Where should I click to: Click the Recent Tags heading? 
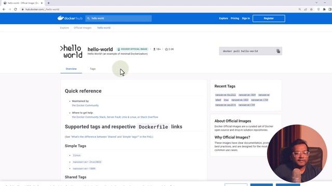point(225,86)
